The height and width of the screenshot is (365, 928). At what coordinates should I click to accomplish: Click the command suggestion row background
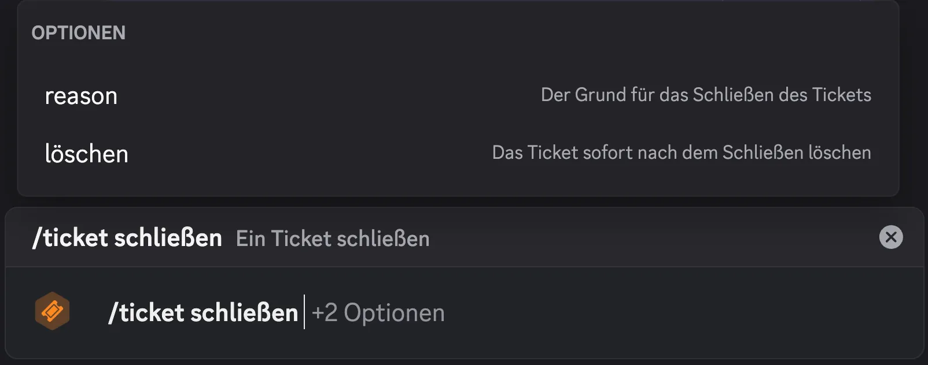pyautogui.click(x=579, y=312)
